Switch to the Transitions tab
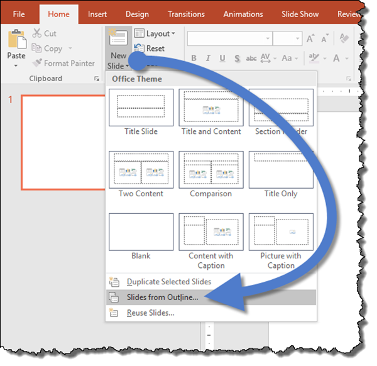 click(186, 14)
